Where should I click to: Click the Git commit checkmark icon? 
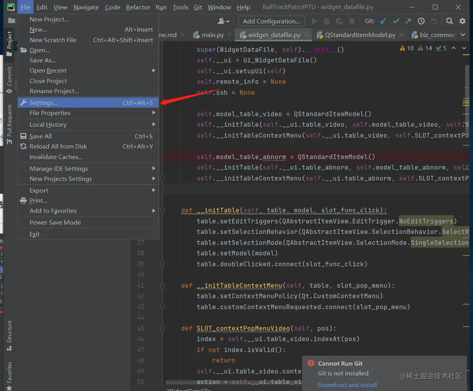point(396,21)
